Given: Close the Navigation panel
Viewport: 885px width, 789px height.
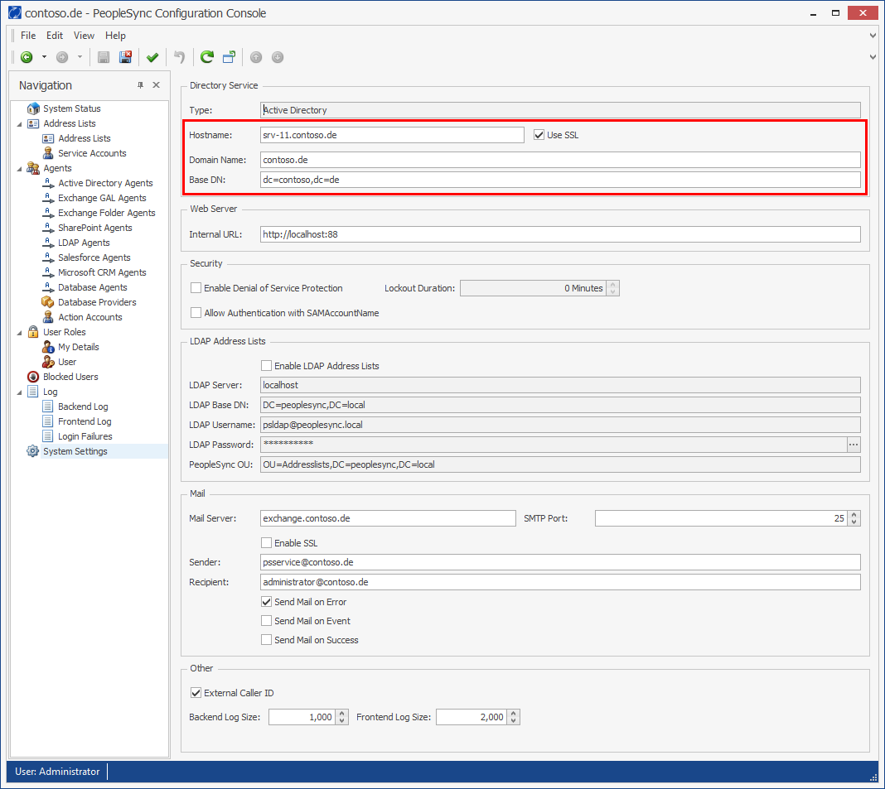Looking at the screenshot, I should tap(157, 85).
